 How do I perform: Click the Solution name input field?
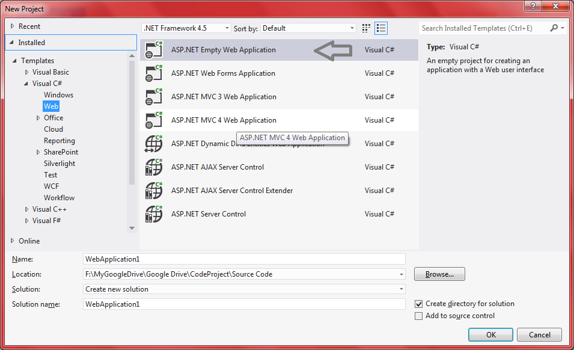[244, 304]
